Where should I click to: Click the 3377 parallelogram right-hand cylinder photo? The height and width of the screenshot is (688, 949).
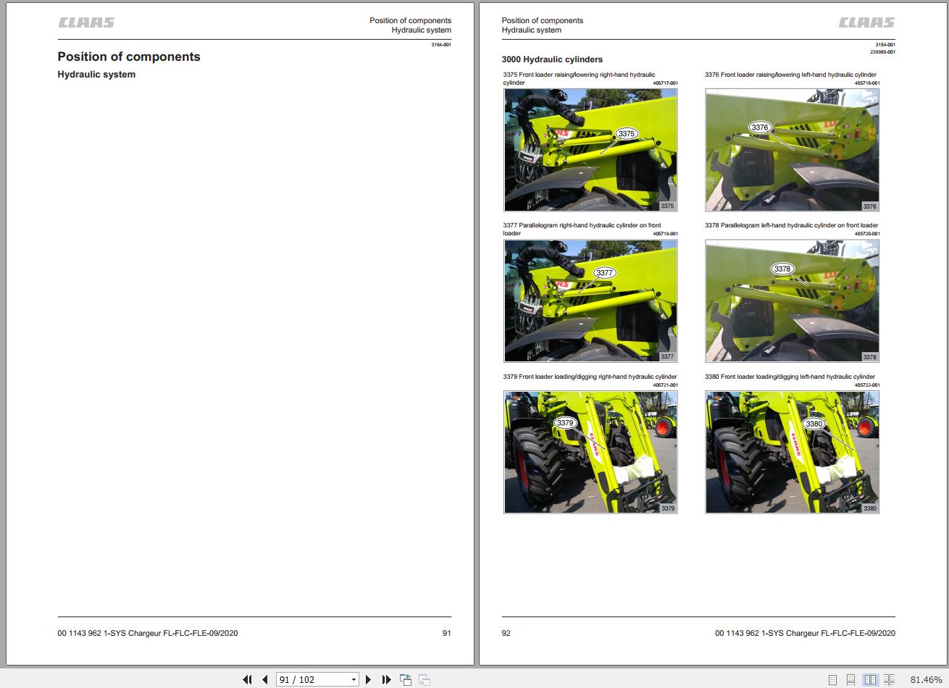click(590, 301)
